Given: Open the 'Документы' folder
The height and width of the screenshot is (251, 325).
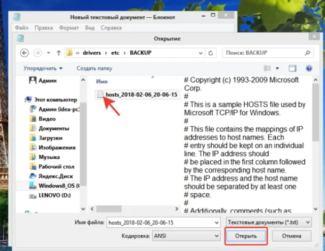Looking at the screenshot, I should [x=54, y=128].
